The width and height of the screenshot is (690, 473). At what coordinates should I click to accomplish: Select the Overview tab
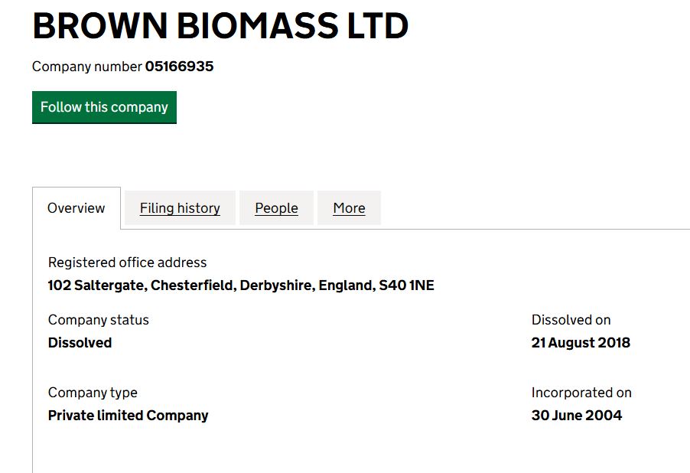pos(76,208)
